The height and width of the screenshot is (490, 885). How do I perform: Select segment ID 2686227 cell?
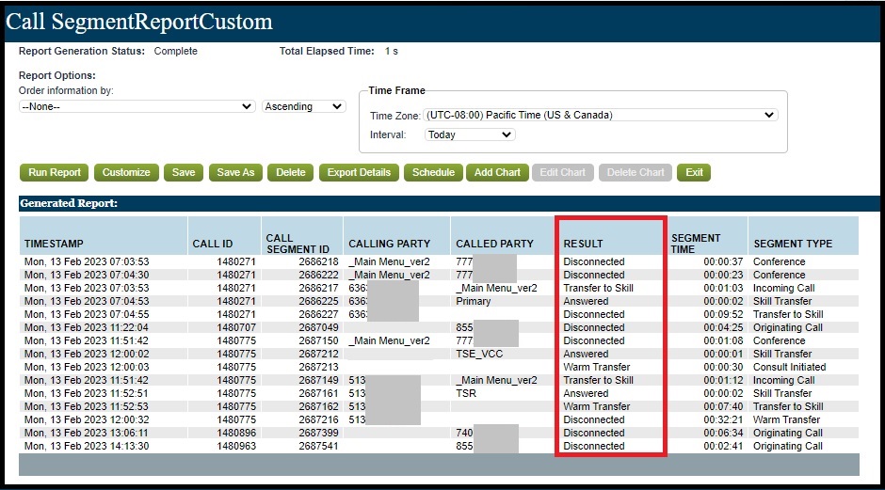click(318, 314)
